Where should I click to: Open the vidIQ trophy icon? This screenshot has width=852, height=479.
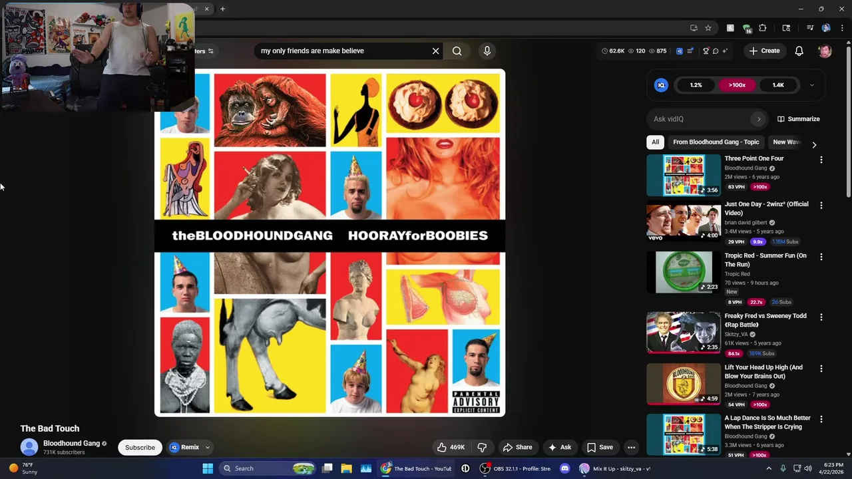click(x=706, y=51)
